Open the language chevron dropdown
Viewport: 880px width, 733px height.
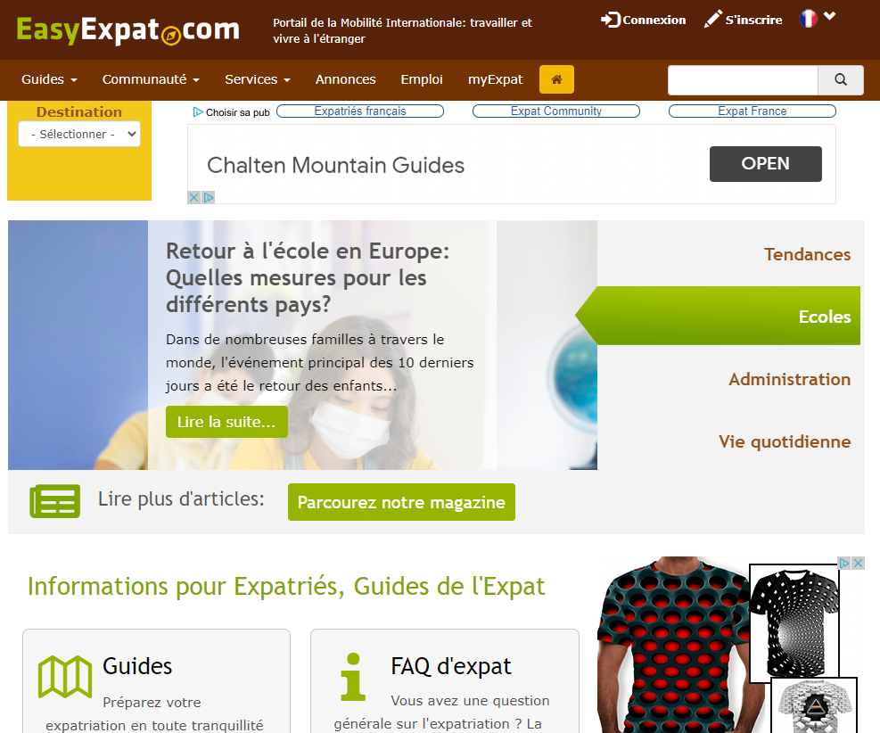829,16
